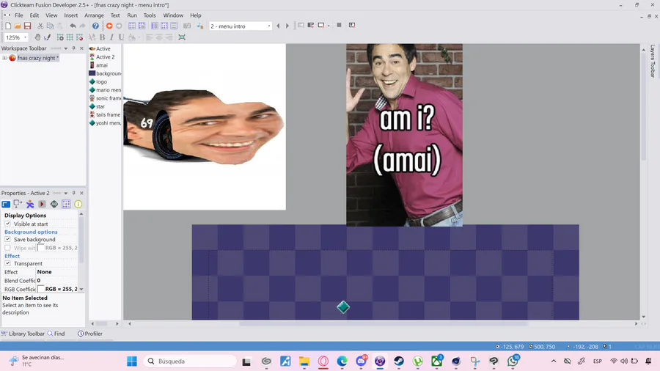Click the Italic formatting icon
660x371 pixels.
111,37
